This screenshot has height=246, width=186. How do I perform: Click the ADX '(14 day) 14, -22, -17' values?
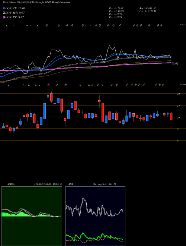point(105,184)
